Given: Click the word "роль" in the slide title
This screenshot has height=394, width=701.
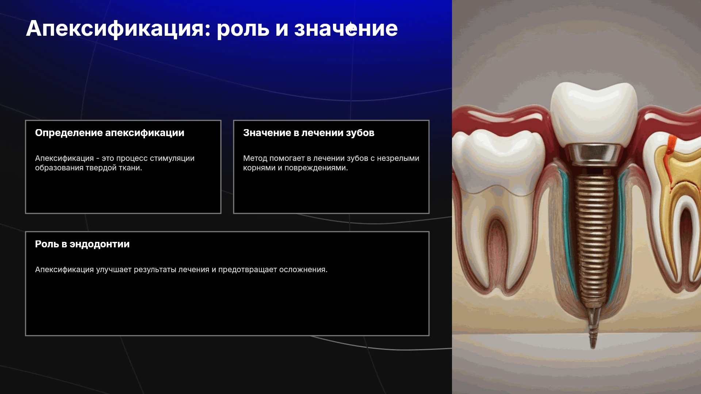Looking at the screenshot, I should tap(243, 29).
